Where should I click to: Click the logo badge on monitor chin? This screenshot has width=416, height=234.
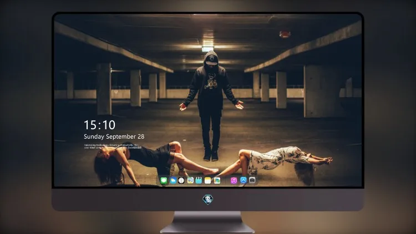point(208,199)
